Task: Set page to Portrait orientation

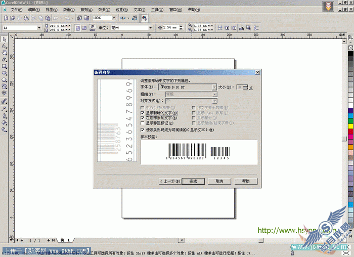Action: 77,28
